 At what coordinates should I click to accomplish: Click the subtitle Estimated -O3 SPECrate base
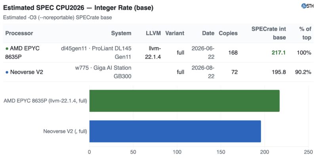click(57, 17)
